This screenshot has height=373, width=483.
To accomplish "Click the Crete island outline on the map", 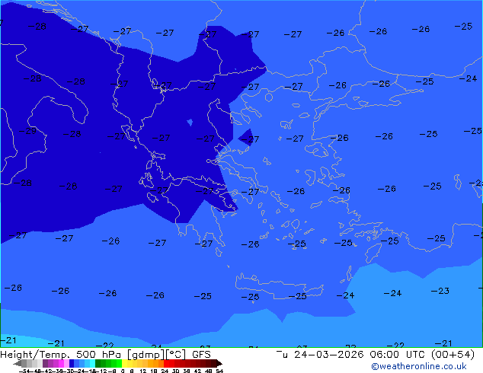I will click(x=279, y=286).
